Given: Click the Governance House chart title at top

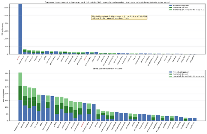Looking at the screenshot, I should pyautogui.click(x=107, y=2).
